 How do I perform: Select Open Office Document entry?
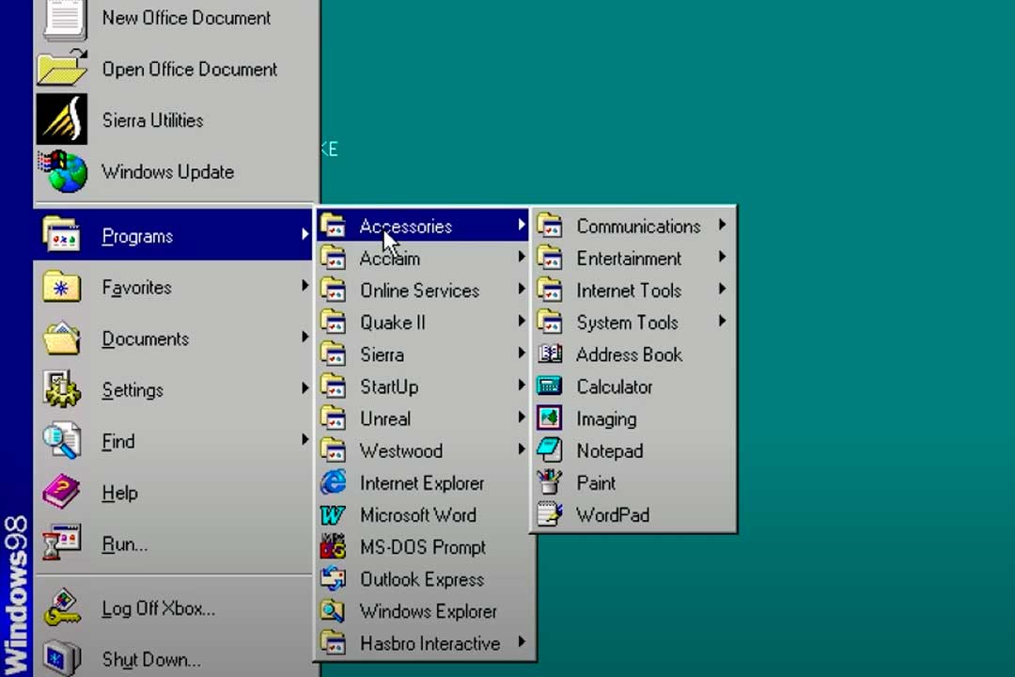tap(174, 69)
